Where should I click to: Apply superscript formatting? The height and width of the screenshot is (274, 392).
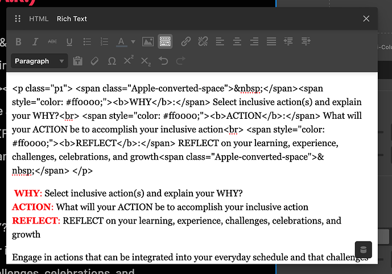pos(129,61)
